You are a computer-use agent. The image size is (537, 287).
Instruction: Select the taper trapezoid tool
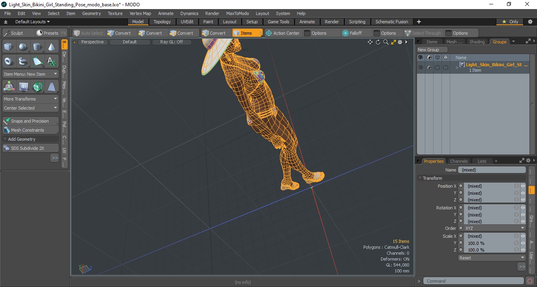[x=51, y=86]
